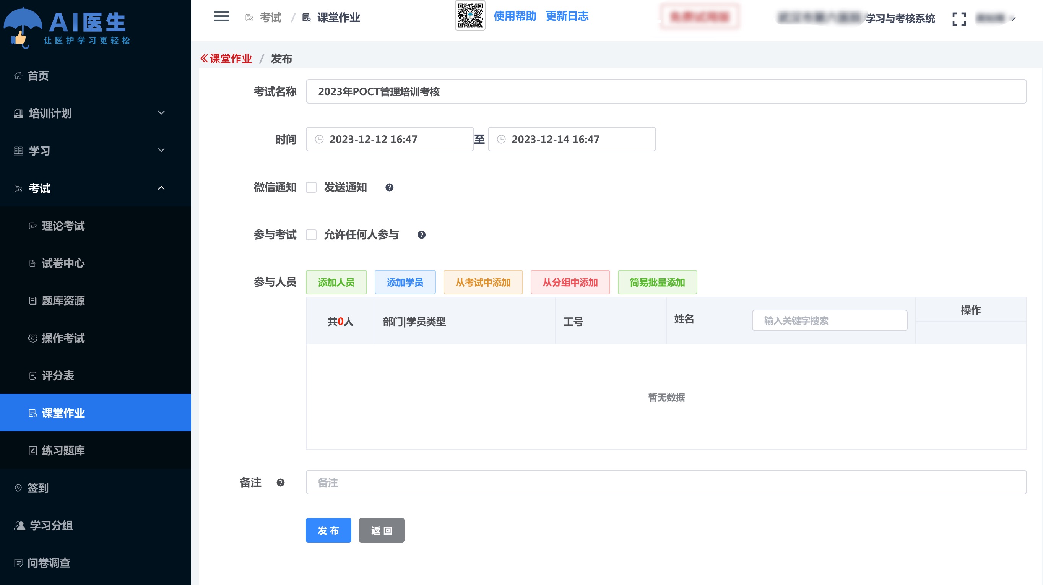Click the 课堂作业 breadcrumb icon in header

click(306, 18)
